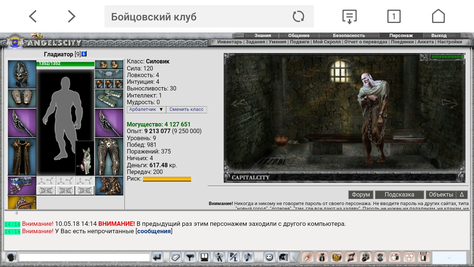Click the P/L translit toggle icon
This screenshot has height=267, width=474.
point(233,257)
